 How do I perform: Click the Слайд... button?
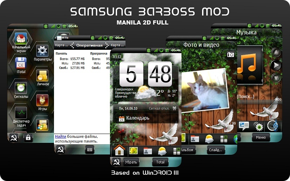pyautogui.click(x=216, y=150)
